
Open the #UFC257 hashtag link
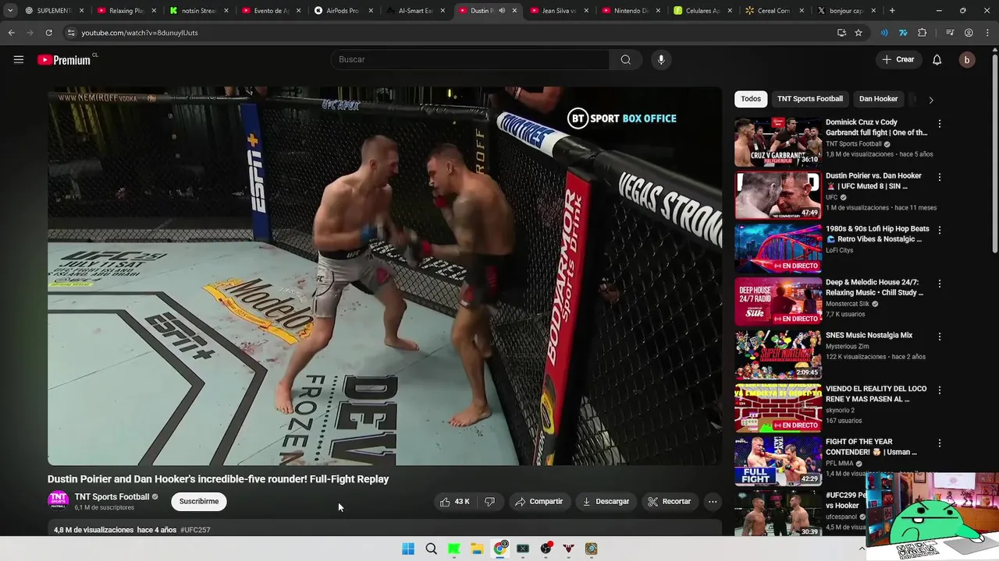click(195, 530)
